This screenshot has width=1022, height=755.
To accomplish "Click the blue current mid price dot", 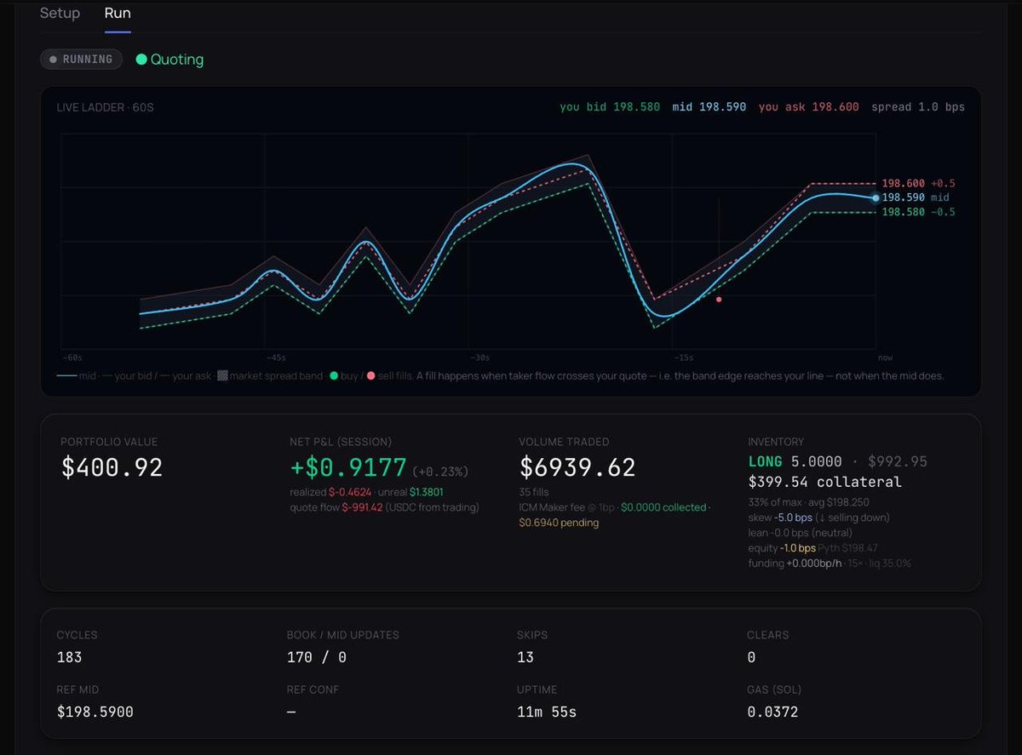I will [x=876, y=197].
